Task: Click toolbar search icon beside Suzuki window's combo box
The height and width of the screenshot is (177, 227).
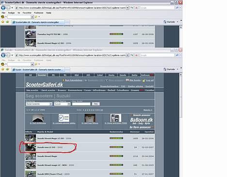Action: click(x=36, y=64)
